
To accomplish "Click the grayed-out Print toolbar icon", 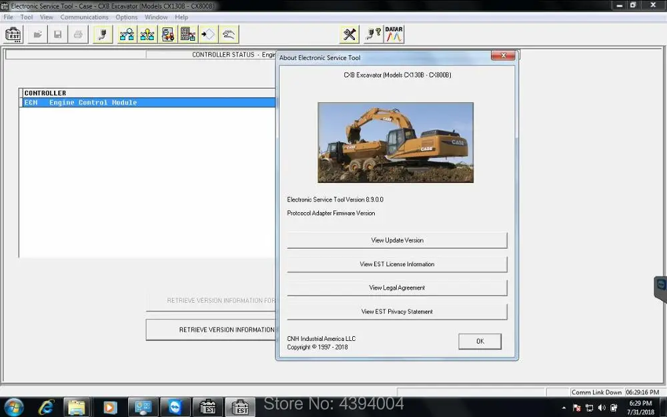I will coord(78,35).
